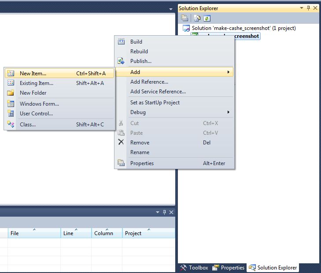321x273 pixels.
Task: Click the Windows Form icon in submenu
Action: click(11, 104)
